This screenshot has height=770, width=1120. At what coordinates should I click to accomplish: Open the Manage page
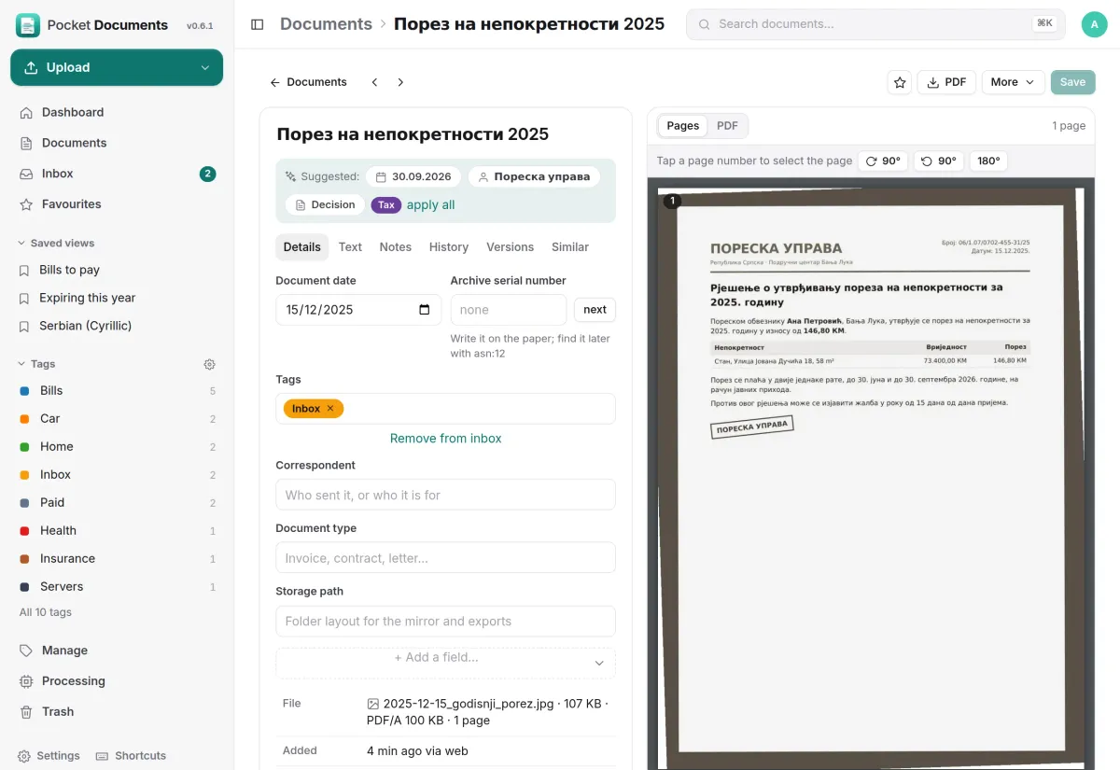click(117, 651)
